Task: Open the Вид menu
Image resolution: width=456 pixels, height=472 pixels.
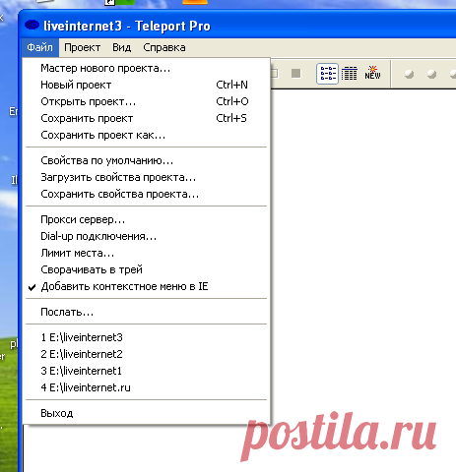Action: point(121,47)
